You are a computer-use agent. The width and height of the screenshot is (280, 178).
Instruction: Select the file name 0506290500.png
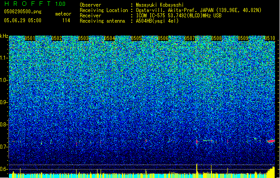coord(23,12)
